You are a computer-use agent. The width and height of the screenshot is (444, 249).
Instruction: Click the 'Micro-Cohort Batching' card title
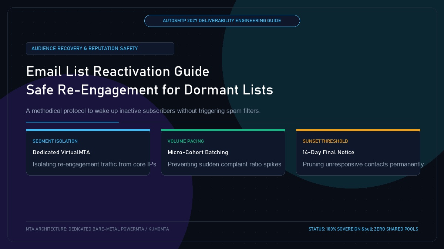click(198, 152)
